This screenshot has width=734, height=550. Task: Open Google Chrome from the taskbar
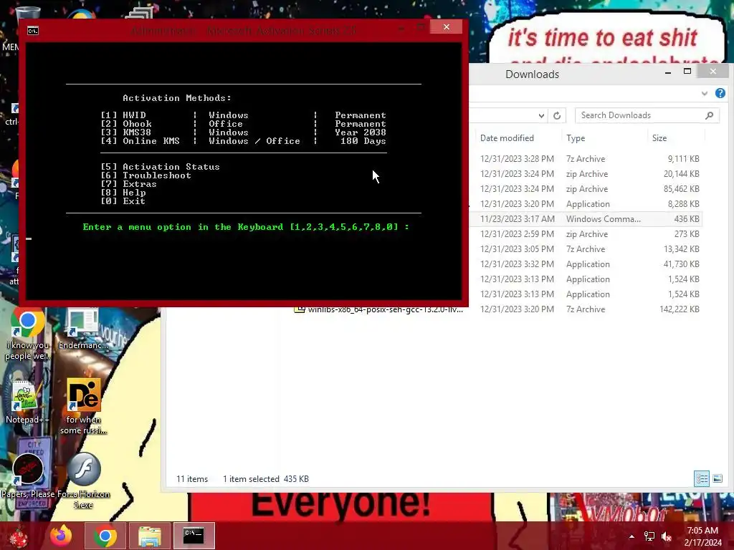[105, 536]
